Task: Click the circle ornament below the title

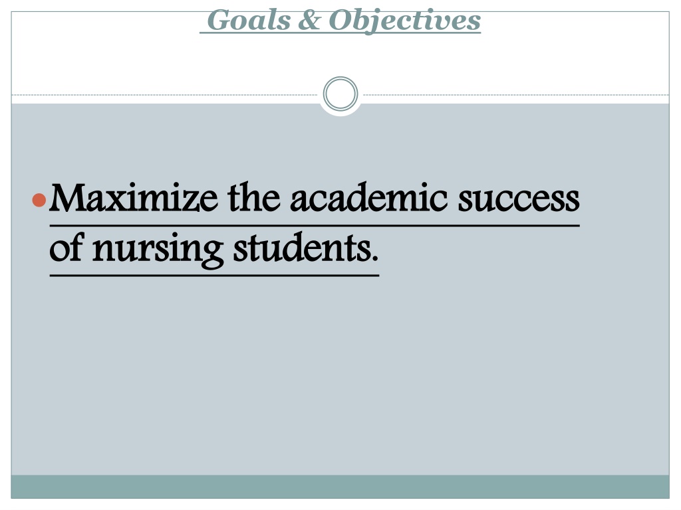Action: pos(340,94)
